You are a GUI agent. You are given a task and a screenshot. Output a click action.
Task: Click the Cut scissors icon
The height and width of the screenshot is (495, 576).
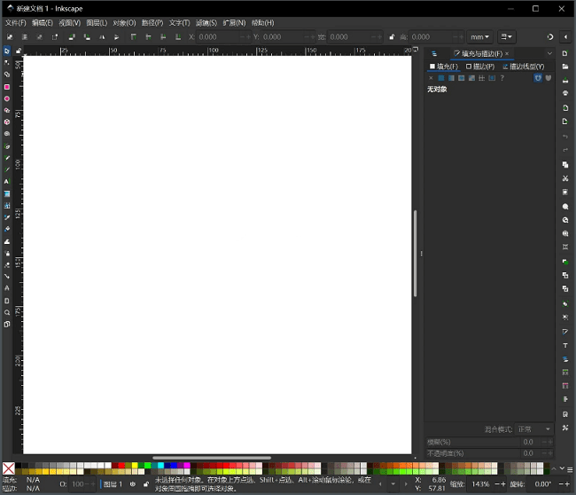pos(565,178)
